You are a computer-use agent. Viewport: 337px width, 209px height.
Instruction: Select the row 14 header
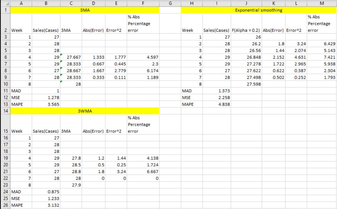point(5,111)
